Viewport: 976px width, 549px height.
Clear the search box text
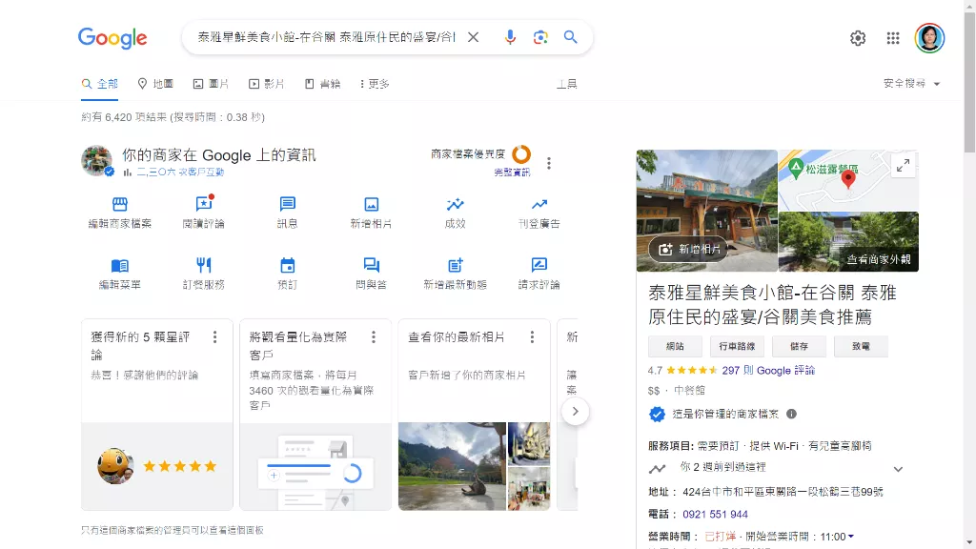click(473, 37)
